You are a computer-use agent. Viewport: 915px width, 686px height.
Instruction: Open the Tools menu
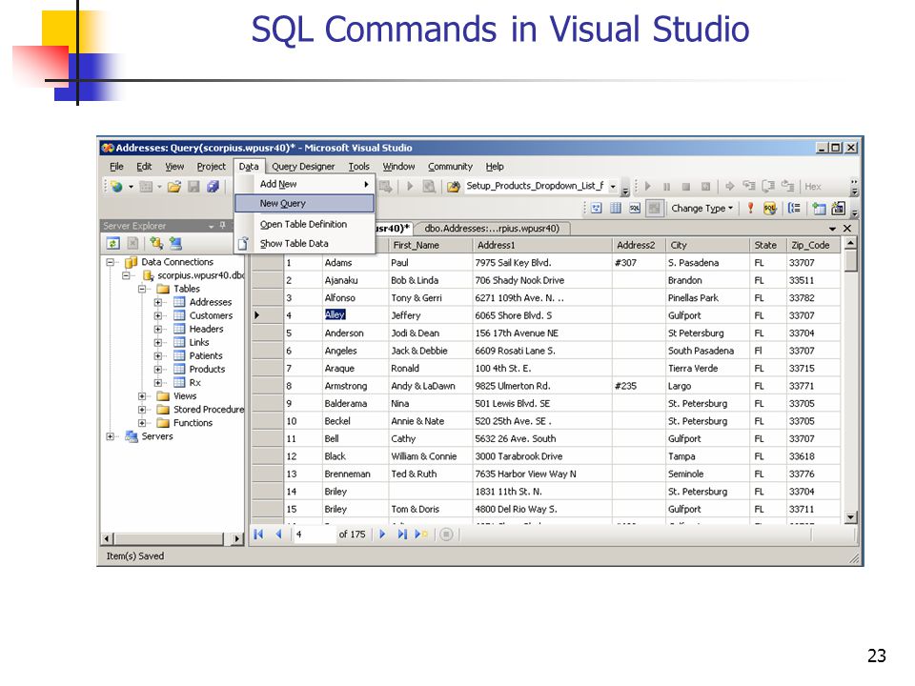click(x=359, y=166)
